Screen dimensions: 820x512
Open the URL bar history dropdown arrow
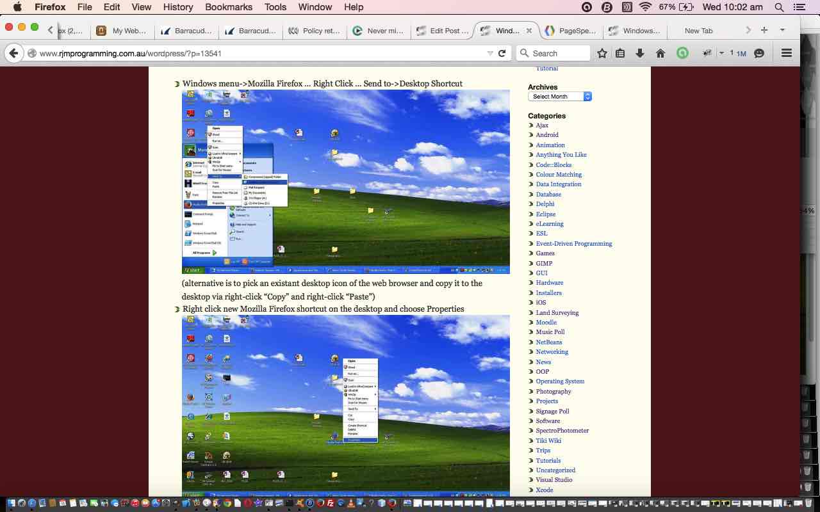(x=490, y=53)
